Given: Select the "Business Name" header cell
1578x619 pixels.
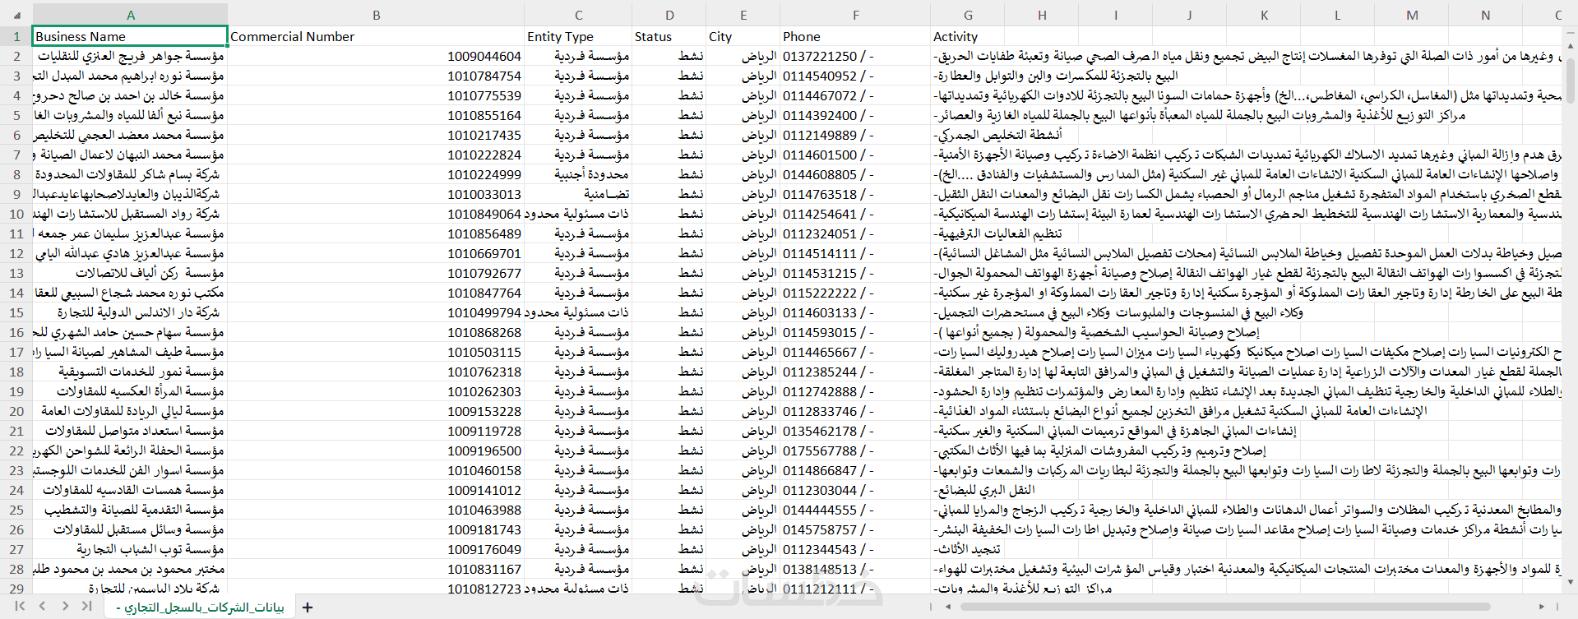Looking at the screenshot, I should point(130,36).
